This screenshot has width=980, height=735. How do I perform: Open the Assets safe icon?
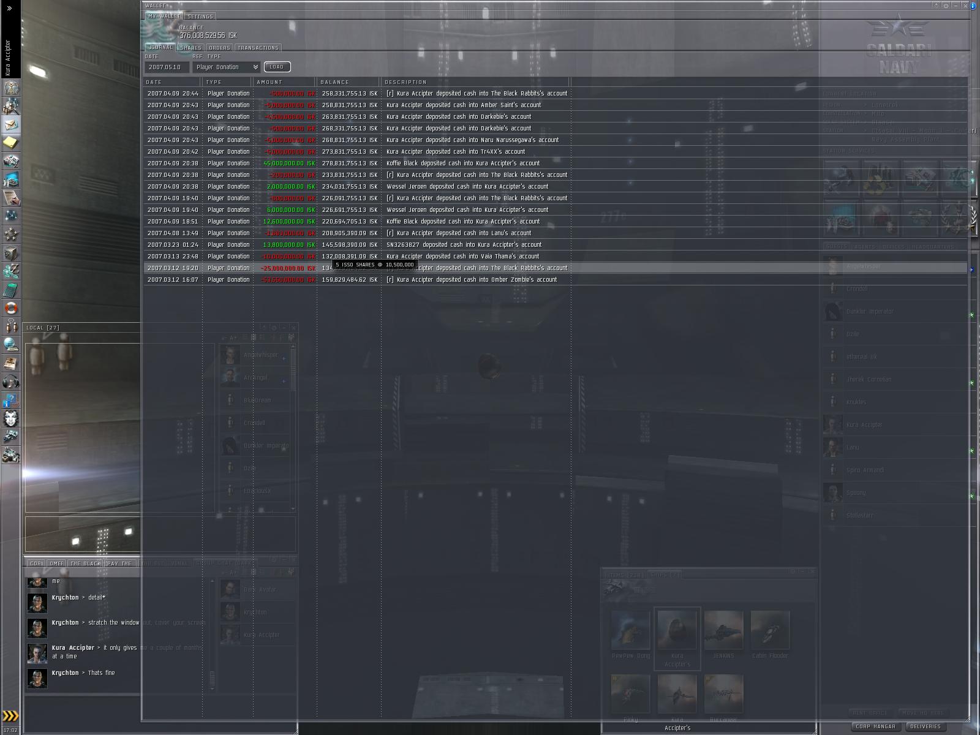[x=11, y=253]
